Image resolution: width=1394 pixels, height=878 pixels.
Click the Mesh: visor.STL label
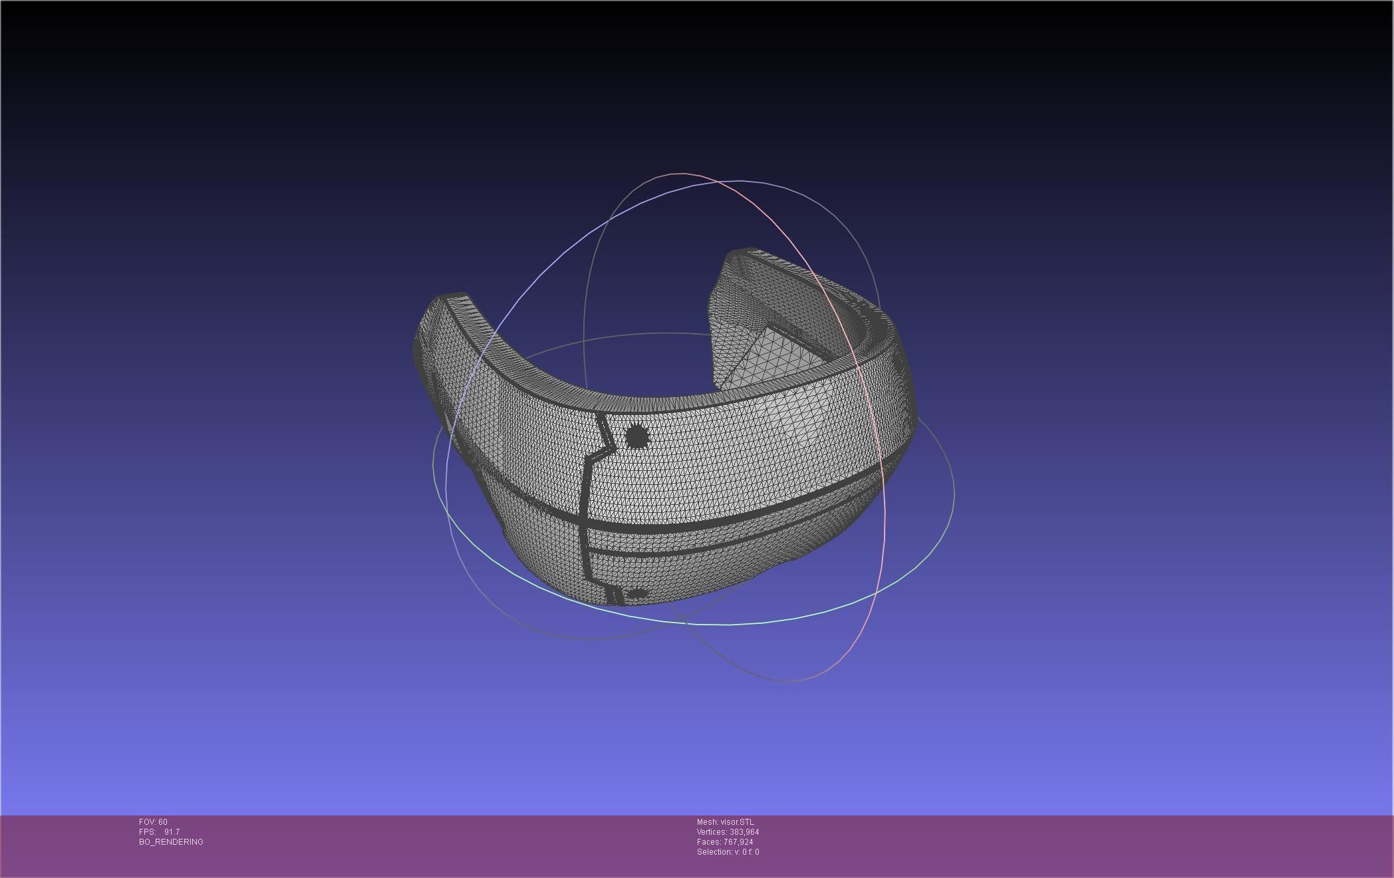coord(725,822)
